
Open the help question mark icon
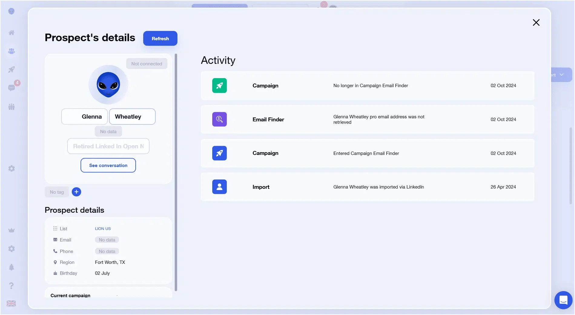pyautogui.click(x=12, y=285)
